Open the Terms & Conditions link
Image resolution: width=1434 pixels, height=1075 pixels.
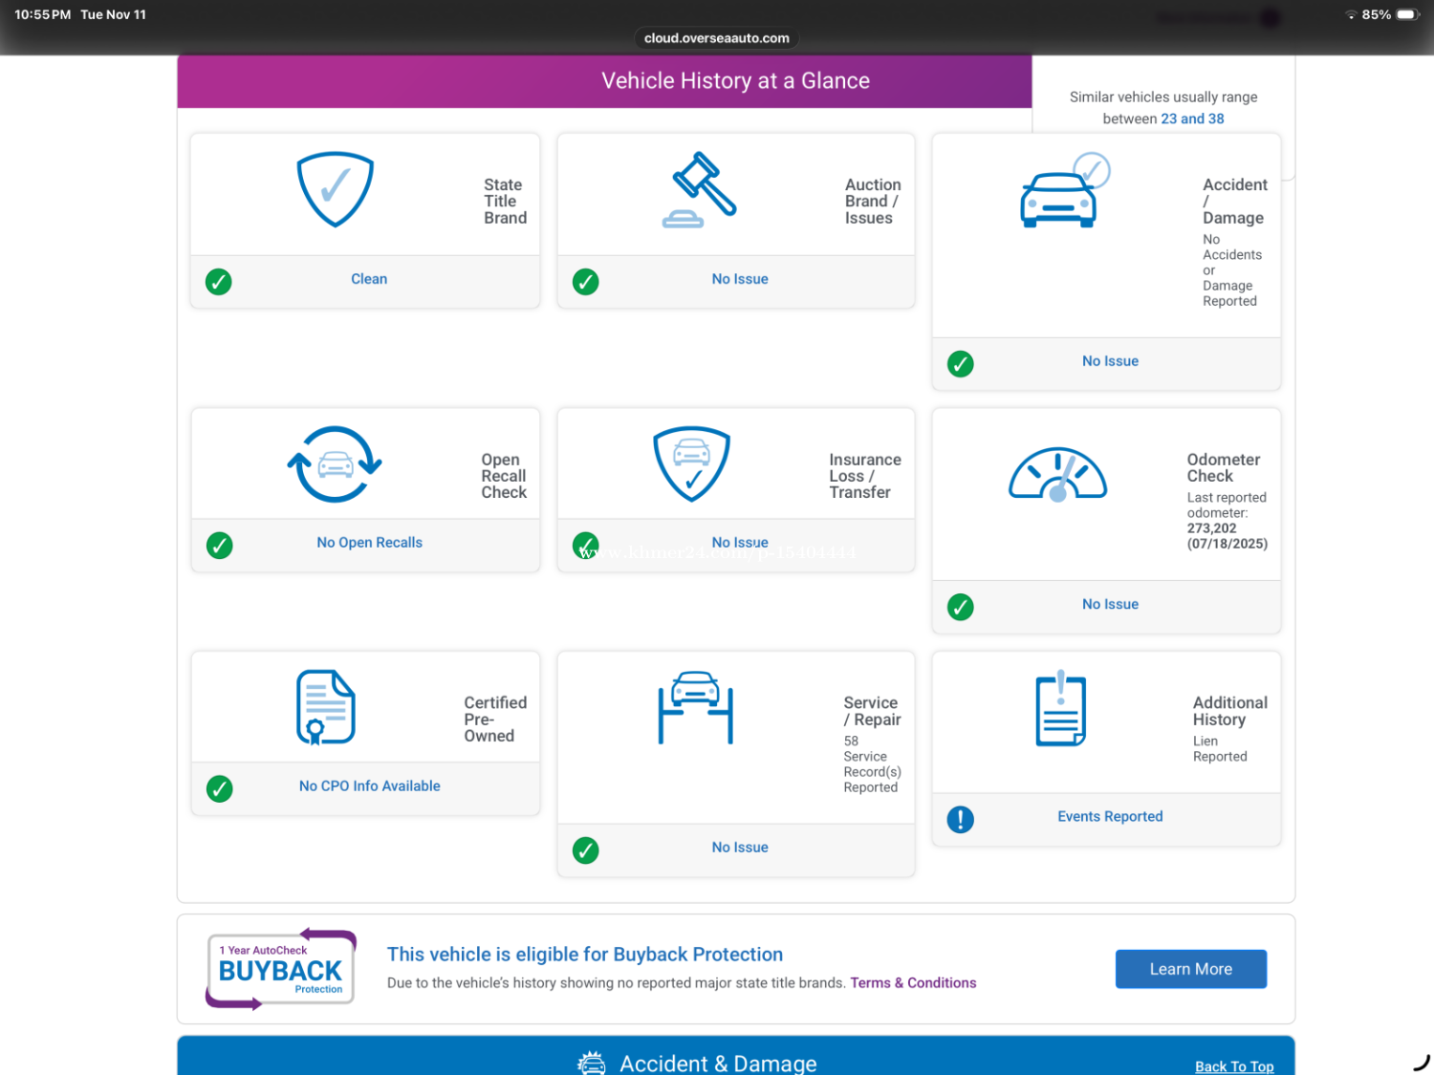(913, 983)
